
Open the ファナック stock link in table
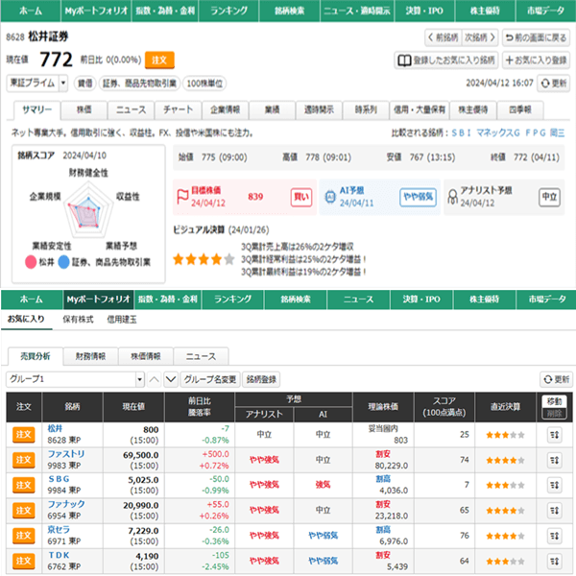click(66, 504)
